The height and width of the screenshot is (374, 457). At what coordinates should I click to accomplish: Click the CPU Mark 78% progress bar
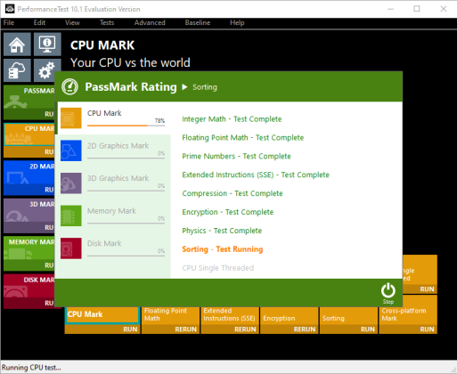click(126, 126)
